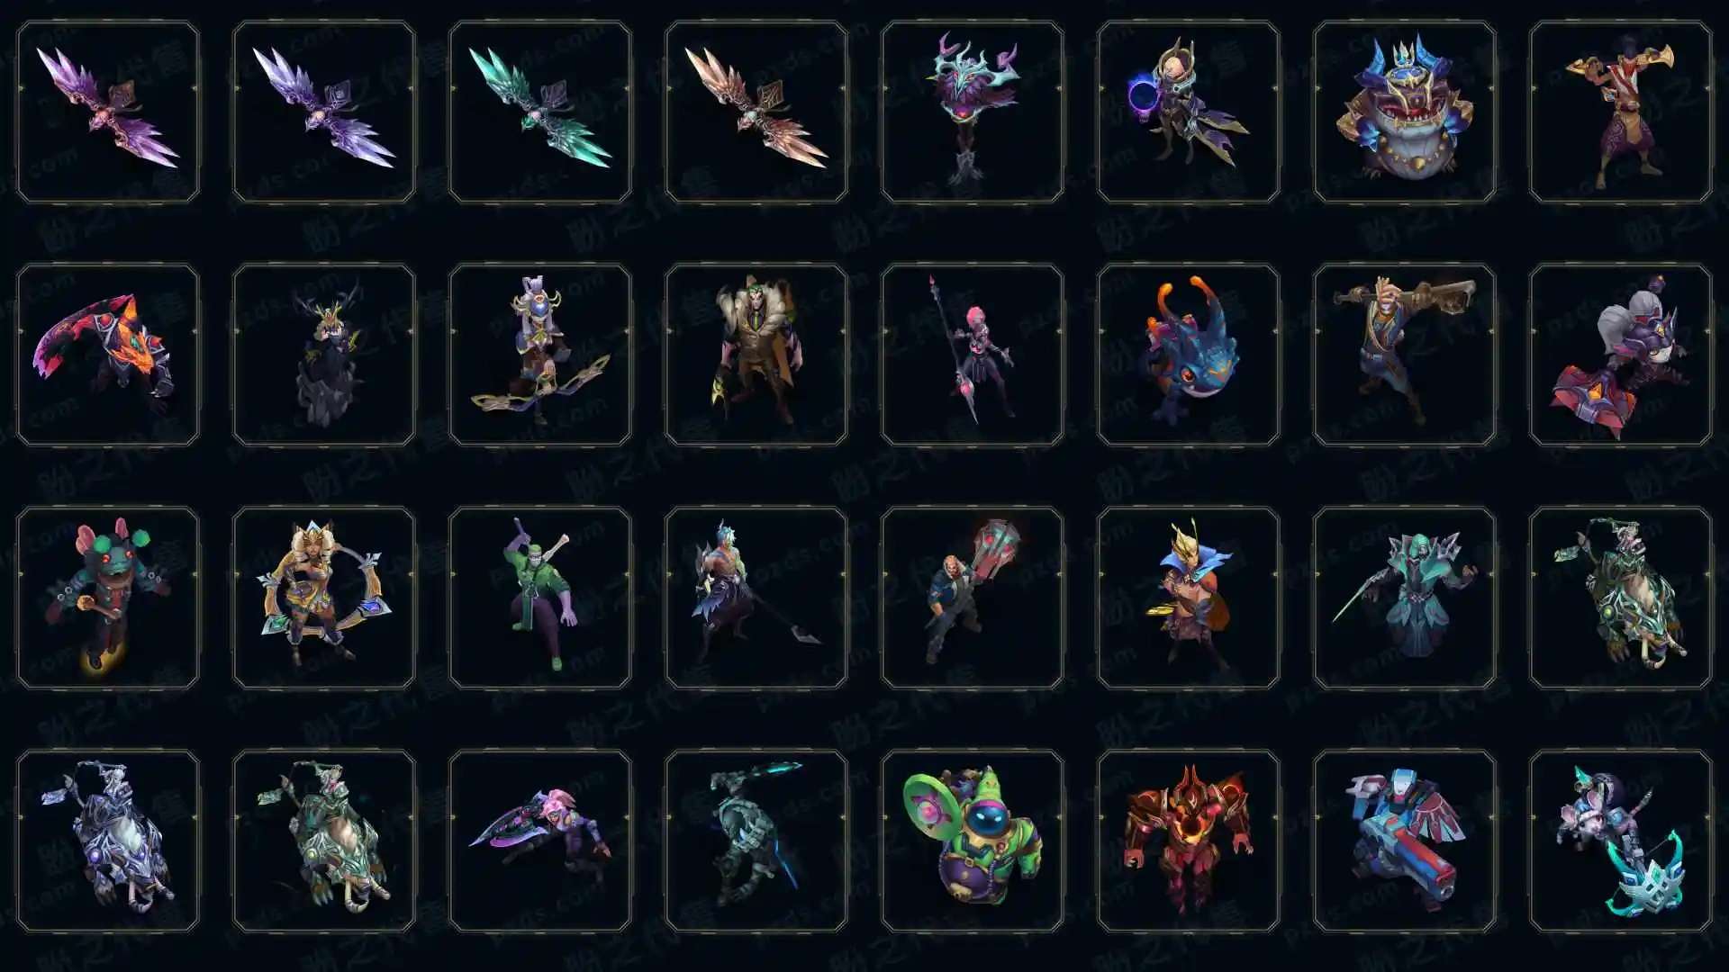Pick the blonde character with golden ring blades

324,598
